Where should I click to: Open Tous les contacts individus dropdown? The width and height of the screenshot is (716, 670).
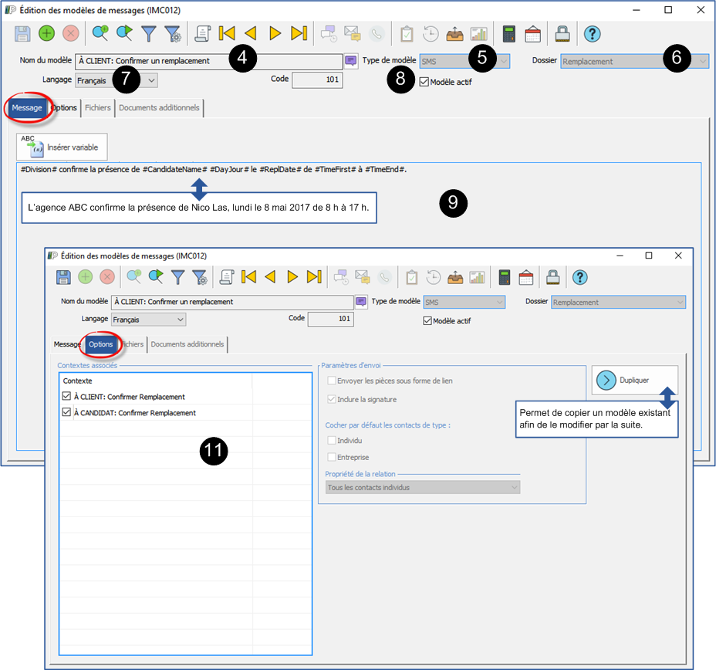coord(422,487)
